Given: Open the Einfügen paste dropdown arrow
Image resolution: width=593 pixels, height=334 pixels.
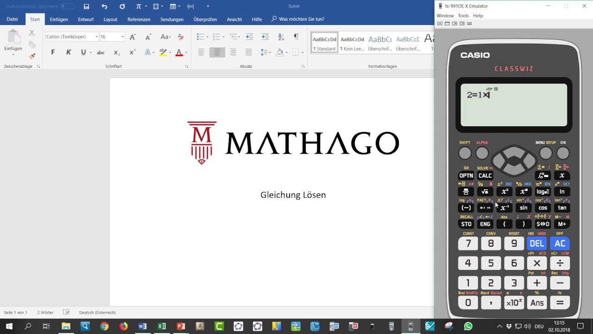Looking at the screenshot, I should point(13,54).
